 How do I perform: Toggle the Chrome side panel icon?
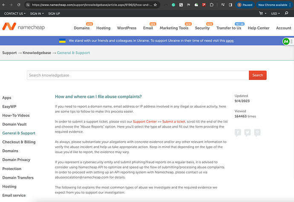(x=231, y=5)
